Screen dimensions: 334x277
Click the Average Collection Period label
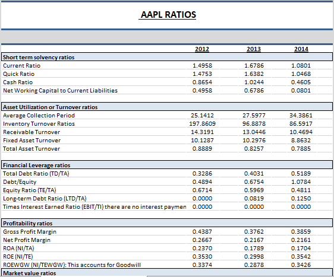point(39,116)
